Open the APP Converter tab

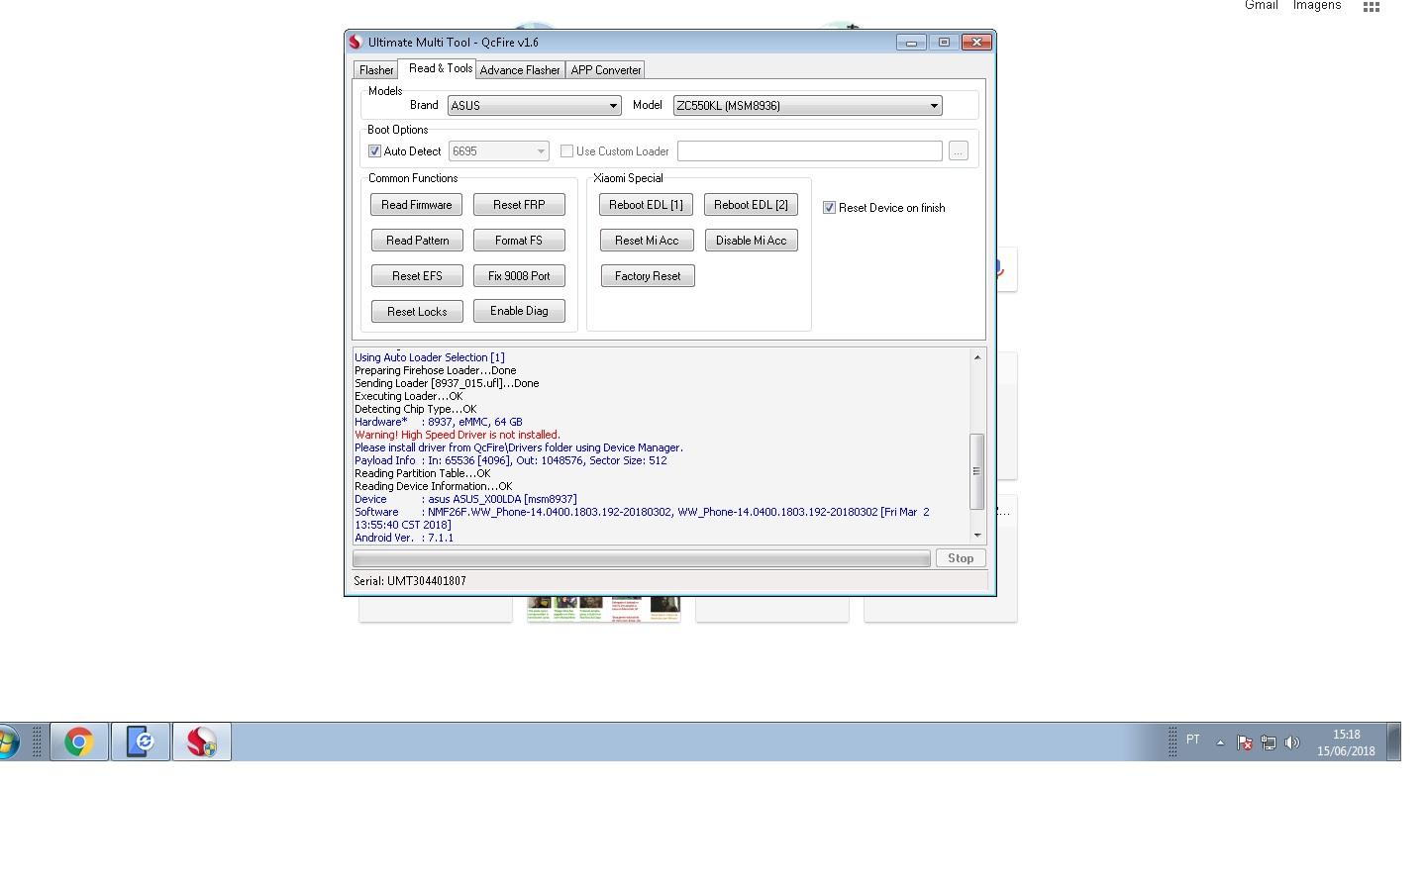[x=606, y=70]
